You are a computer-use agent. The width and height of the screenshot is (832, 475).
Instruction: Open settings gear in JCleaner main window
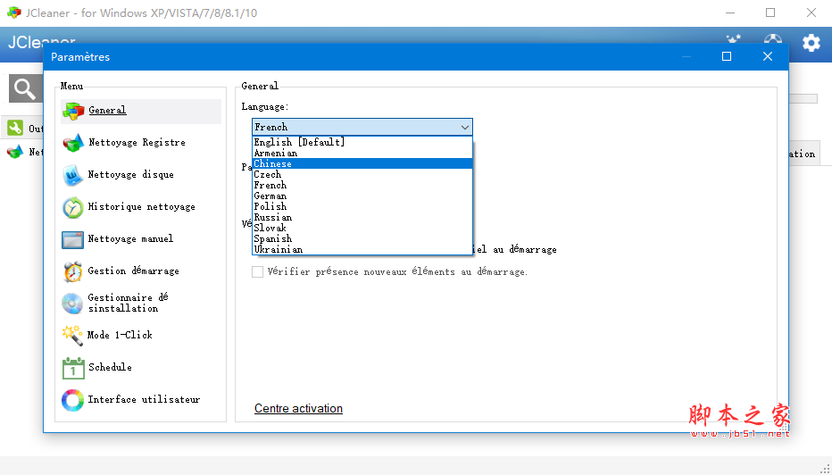point(811,43)
